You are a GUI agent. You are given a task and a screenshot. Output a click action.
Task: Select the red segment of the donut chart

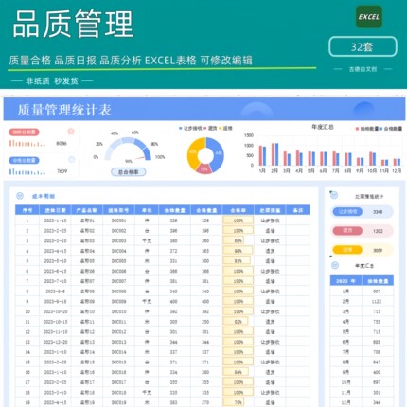pyautogui.click(x=204, y=169)
